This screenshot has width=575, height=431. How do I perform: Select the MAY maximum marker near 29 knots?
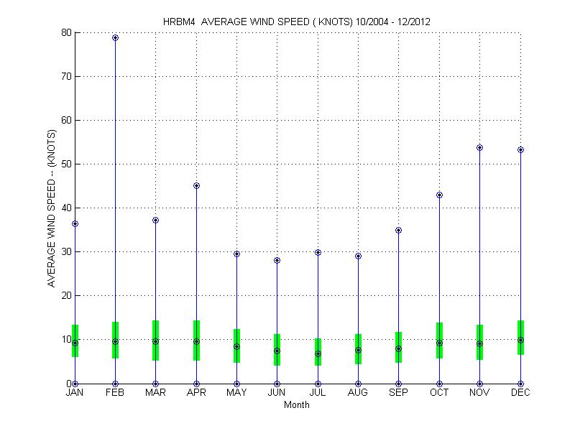pyautogui.click(x=237, y=254)
